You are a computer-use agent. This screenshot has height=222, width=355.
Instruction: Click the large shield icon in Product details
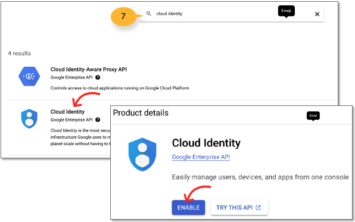142,155
